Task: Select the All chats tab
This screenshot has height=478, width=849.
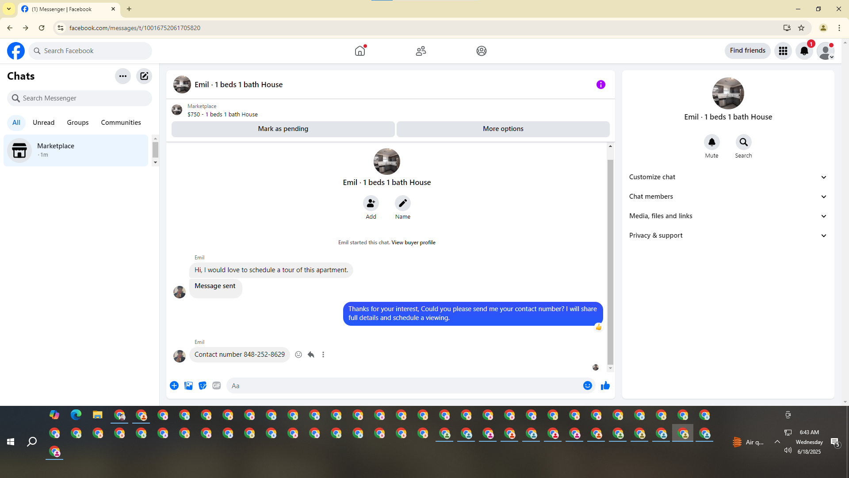Action: pos(16,123)
